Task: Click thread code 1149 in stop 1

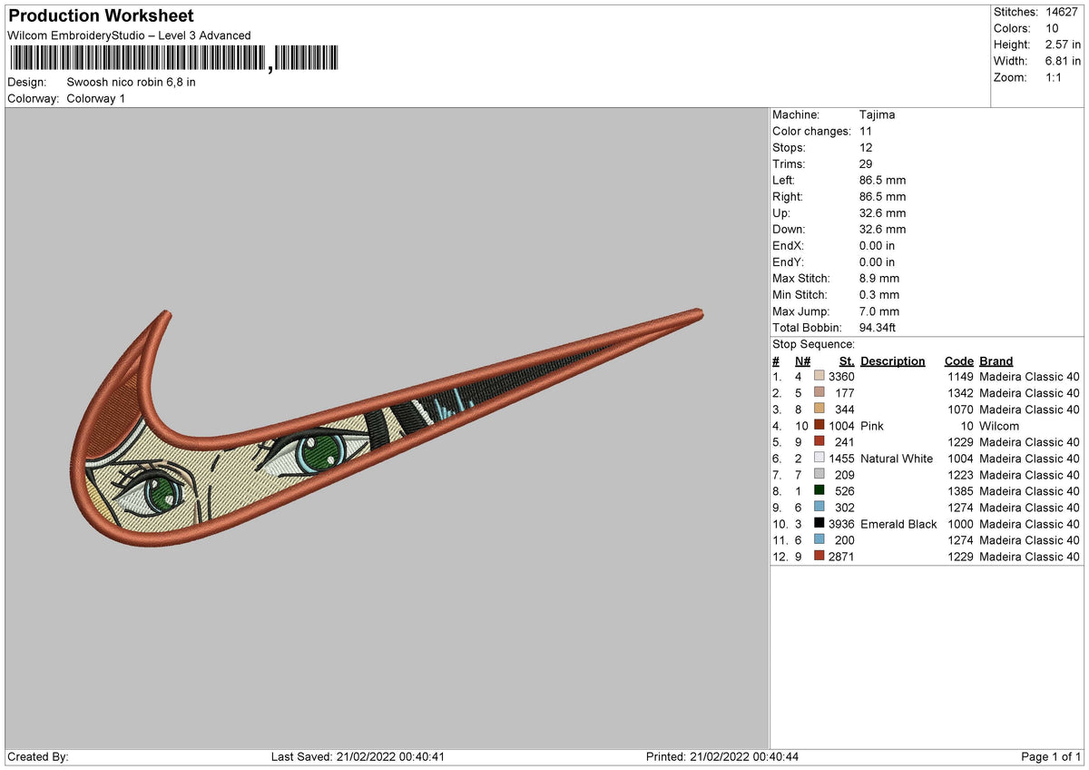Action: 961,377
